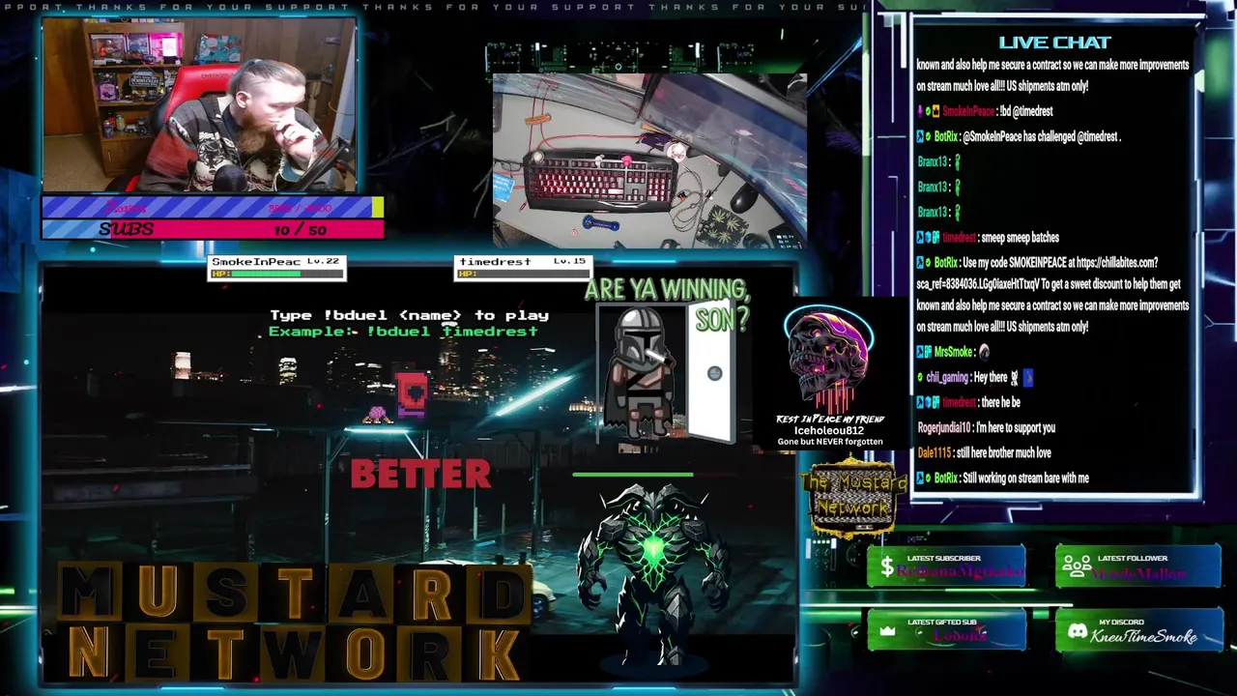Click the crown icon on Latest Gifted Sub

(887, 632)
